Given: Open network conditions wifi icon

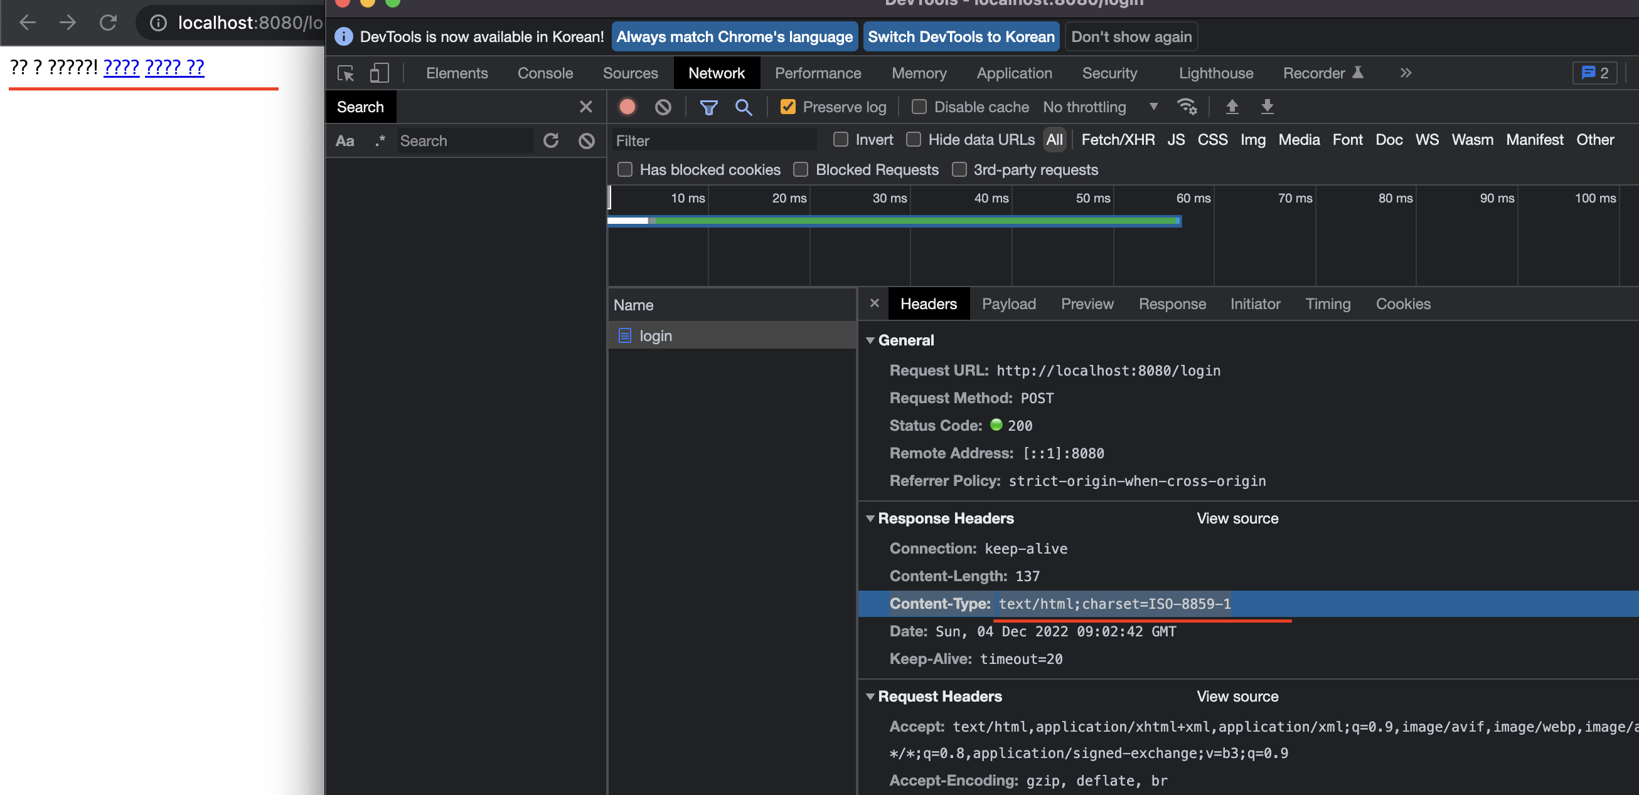Looking at the screenshot, I should tap(1187, 107).
